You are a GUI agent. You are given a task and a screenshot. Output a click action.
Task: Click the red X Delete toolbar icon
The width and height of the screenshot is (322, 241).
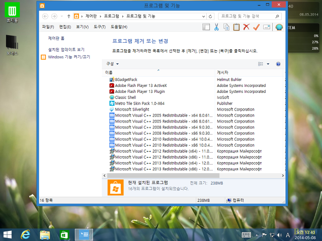[246, 27]
